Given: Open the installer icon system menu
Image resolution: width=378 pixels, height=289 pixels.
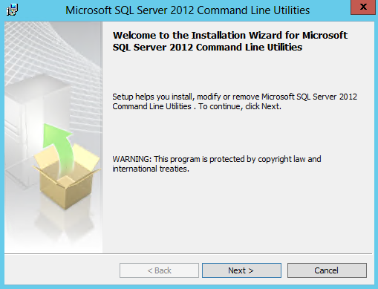Looking at the screenshot, I should click(12, 10).
